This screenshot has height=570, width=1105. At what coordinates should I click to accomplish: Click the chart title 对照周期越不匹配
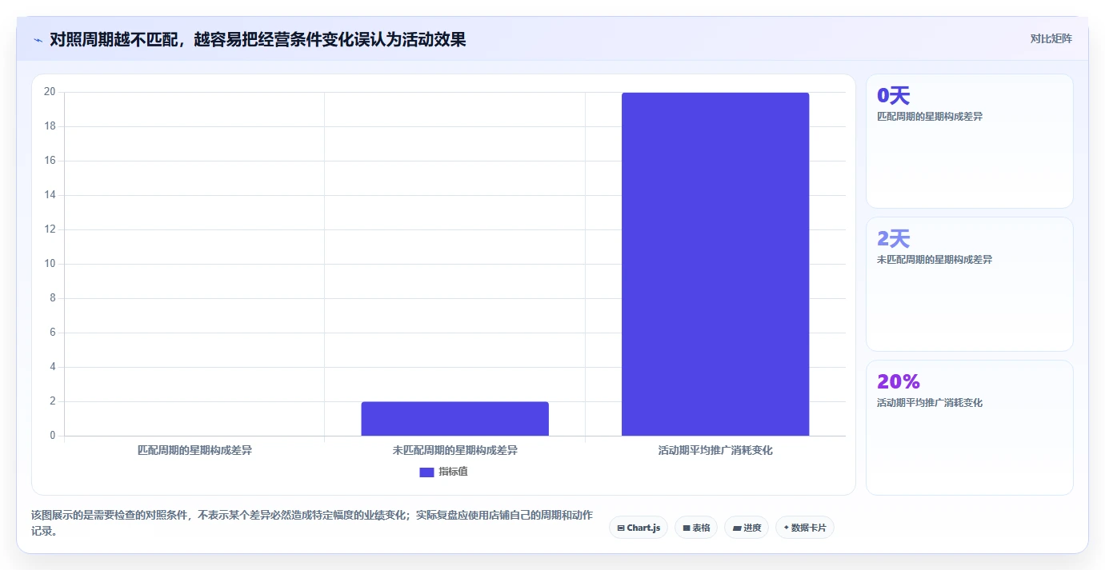click(x=258, y=39)
